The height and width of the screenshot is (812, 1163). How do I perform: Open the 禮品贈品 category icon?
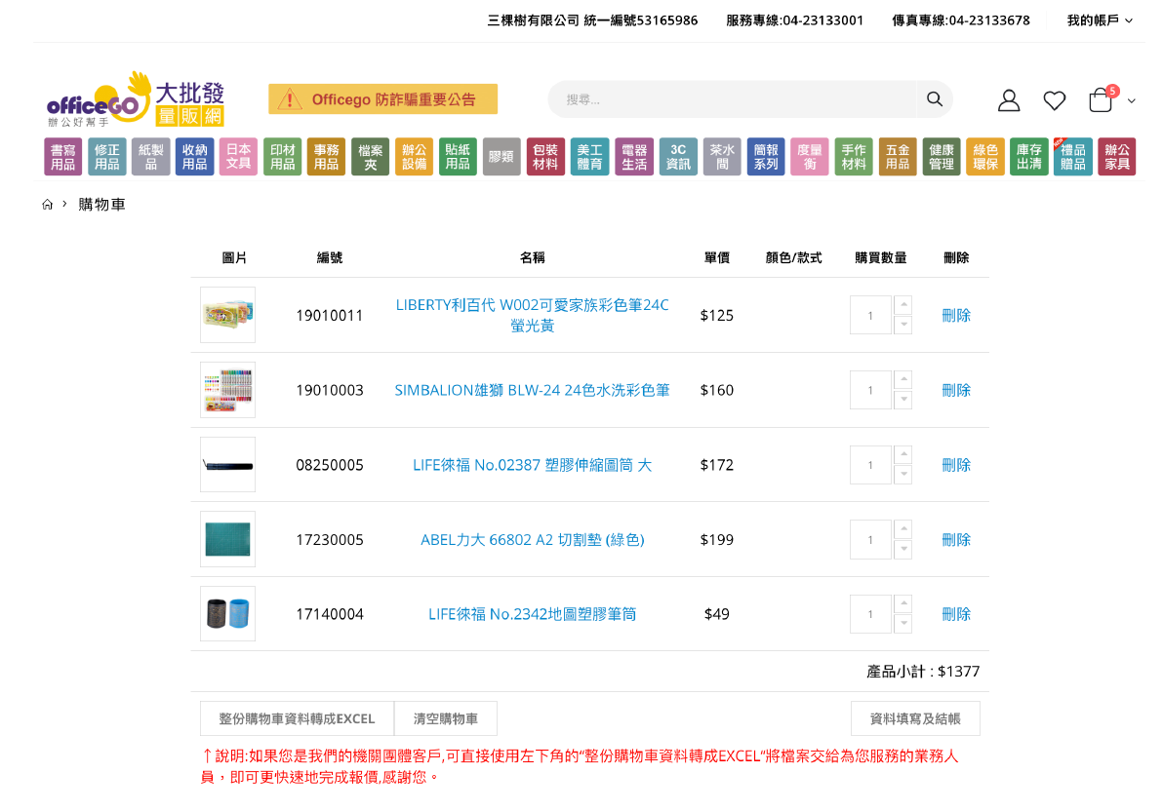click(x=1072, y=157)
